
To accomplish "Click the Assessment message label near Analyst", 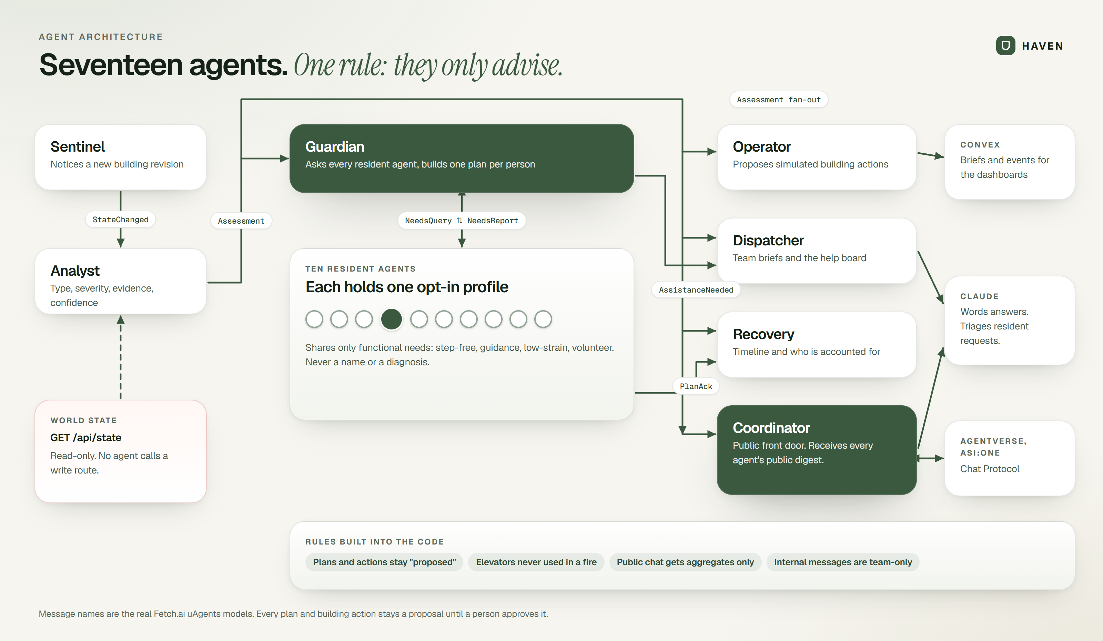I will pos(241,221).
